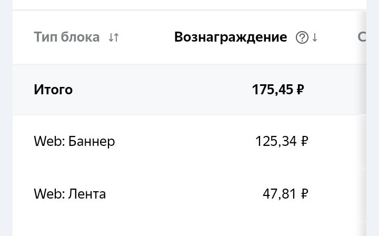Open the Вознаграждение help question-mark icon
The height and width of the screenshot is (236, 379).
[302, 37]
